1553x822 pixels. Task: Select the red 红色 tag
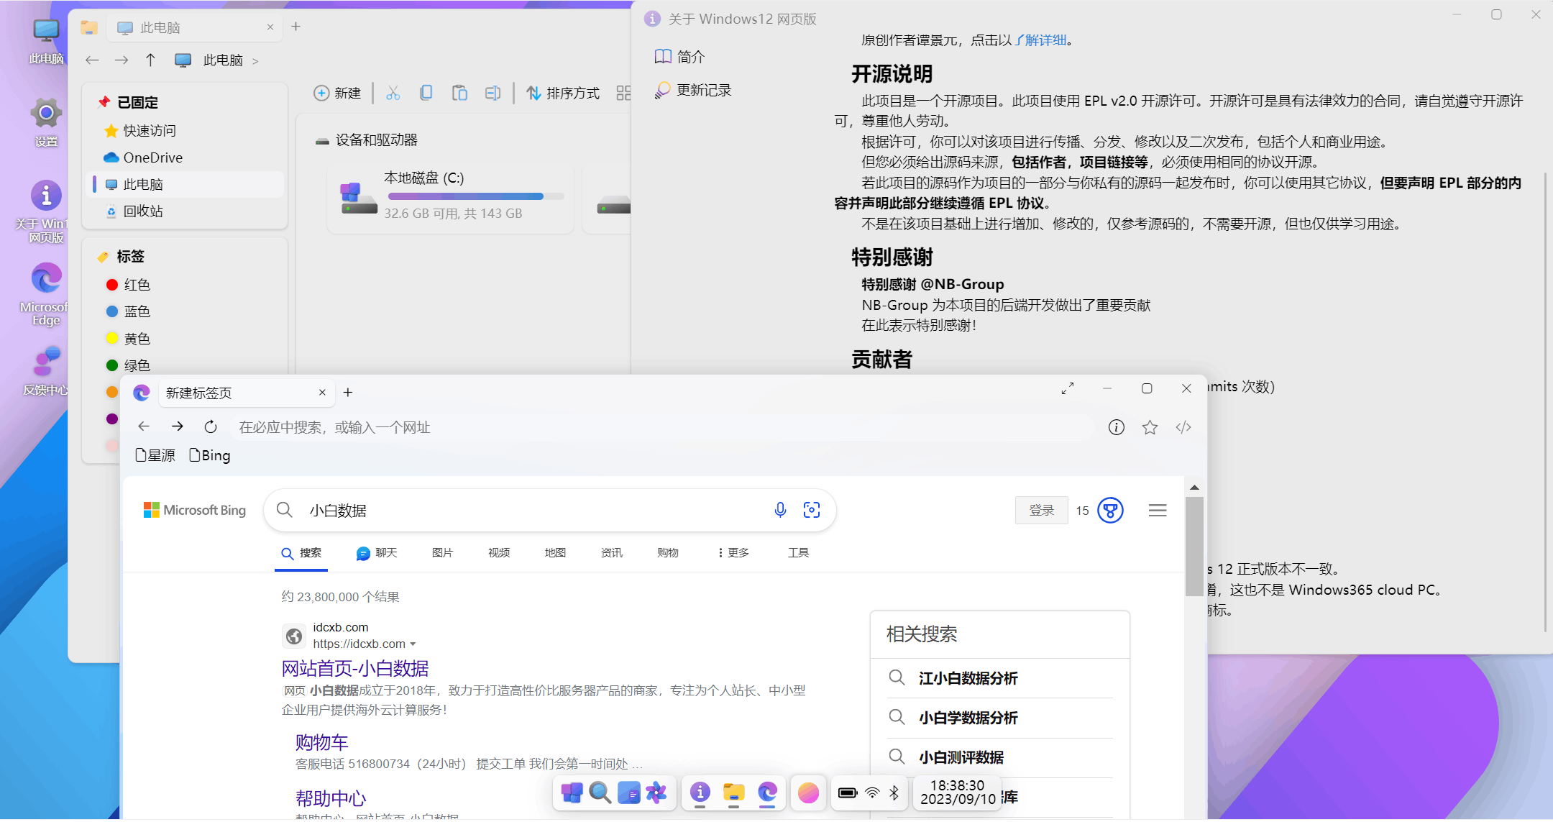pyautogui.click(x=128, y=285)
